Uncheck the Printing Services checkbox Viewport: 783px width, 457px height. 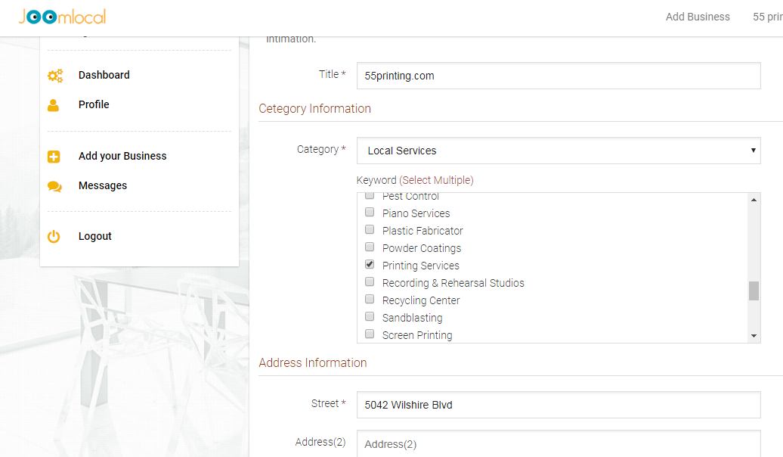click(370, 265)
